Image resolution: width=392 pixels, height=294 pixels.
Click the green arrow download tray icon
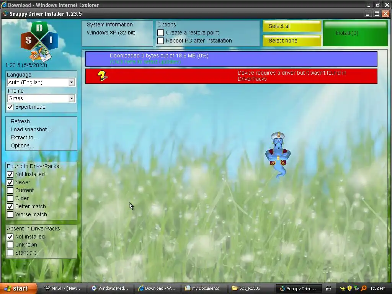tap(356, 289)
